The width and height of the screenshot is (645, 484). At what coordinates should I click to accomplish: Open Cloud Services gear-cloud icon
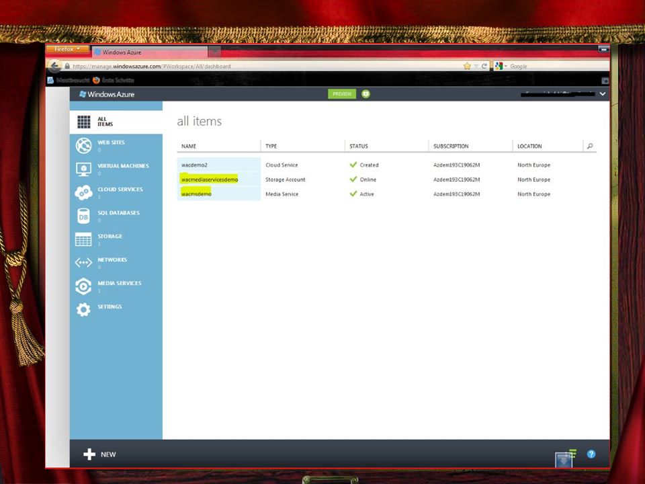click(x=83, y=193)
